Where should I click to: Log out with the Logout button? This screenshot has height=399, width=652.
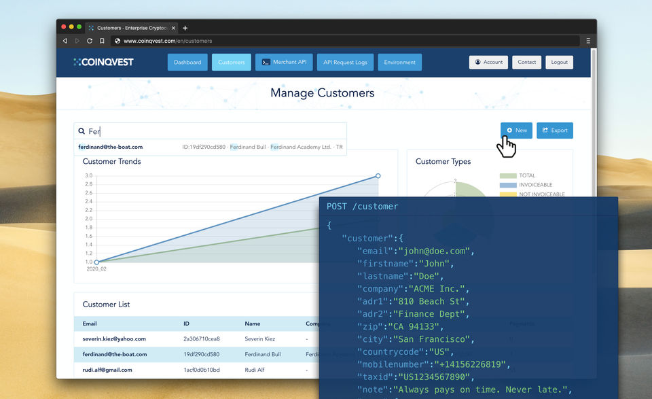[x=559, y=62]
